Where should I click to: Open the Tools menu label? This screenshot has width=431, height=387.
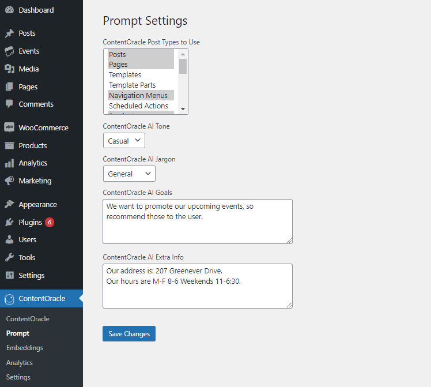(27, 258)
